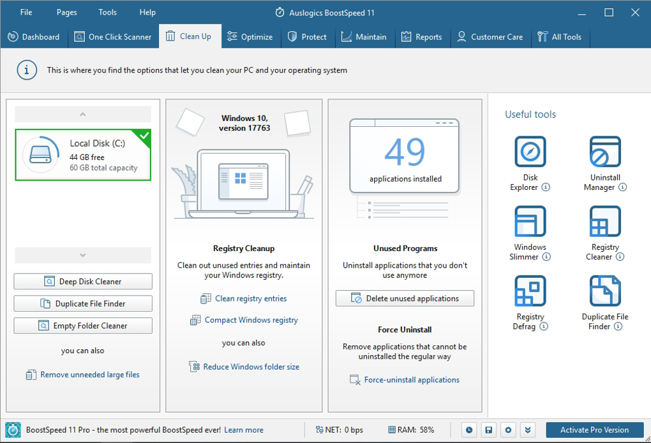651x443 pixels.
Task: View the Reports tab
Action: [423, 37]
